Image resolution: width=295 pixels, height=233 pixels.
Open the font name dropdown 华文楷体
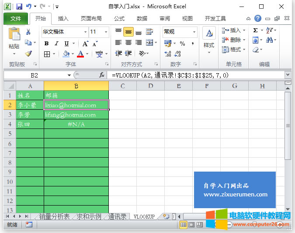tap(64, 32)
